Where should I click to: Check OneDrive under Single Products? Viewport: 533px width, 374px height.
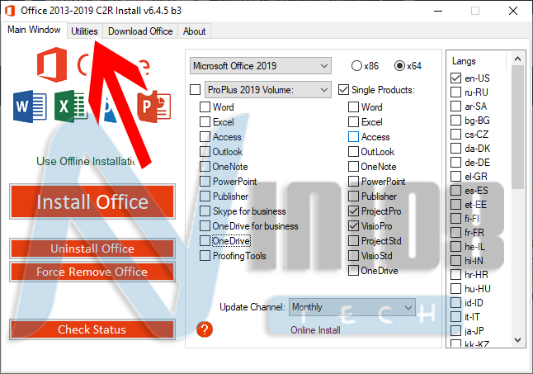(x=353, y=271)
